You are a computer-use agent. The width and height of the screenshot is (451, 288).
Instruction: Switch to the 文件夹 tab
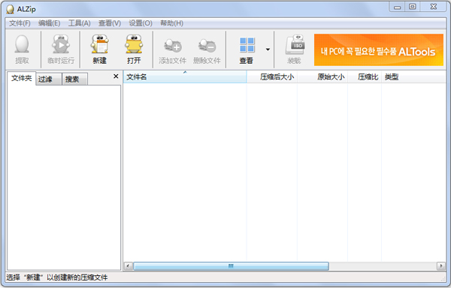tap(22, 78)
